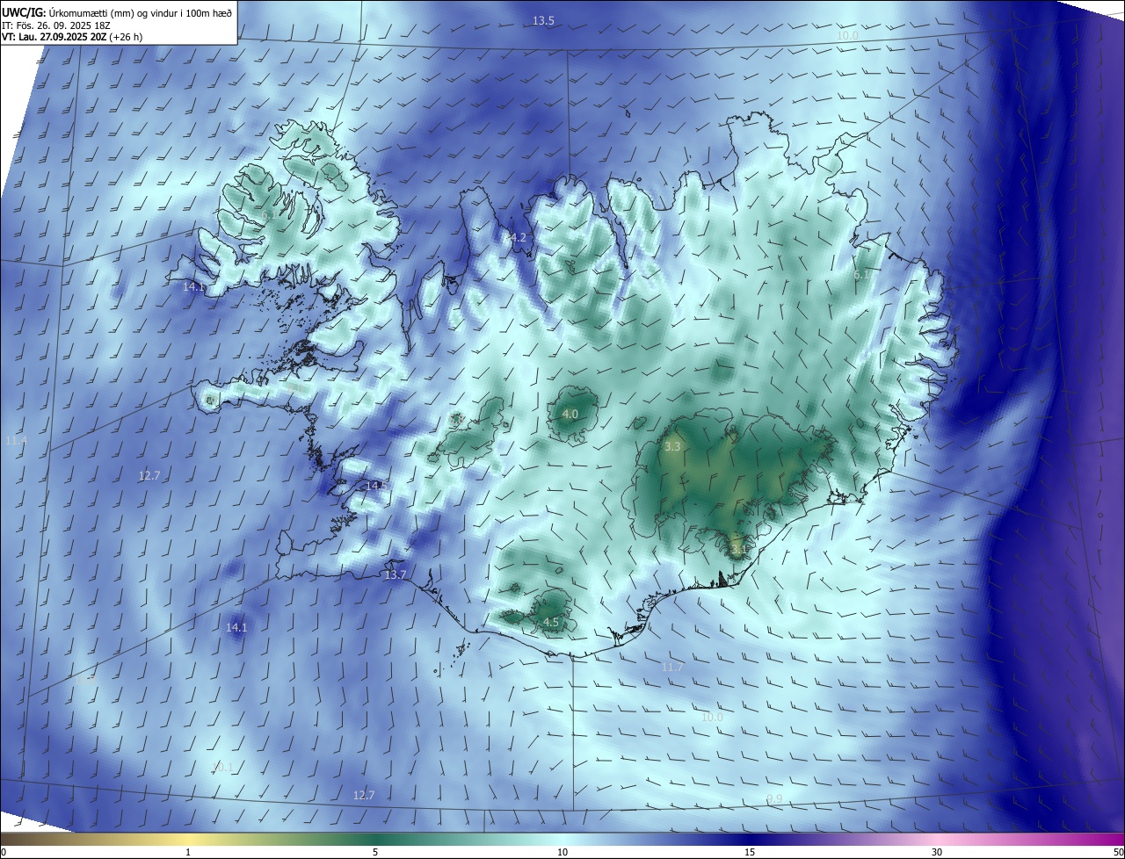
Task: Click the '30' label on the color scale
Action: click(x=937, y=852)
